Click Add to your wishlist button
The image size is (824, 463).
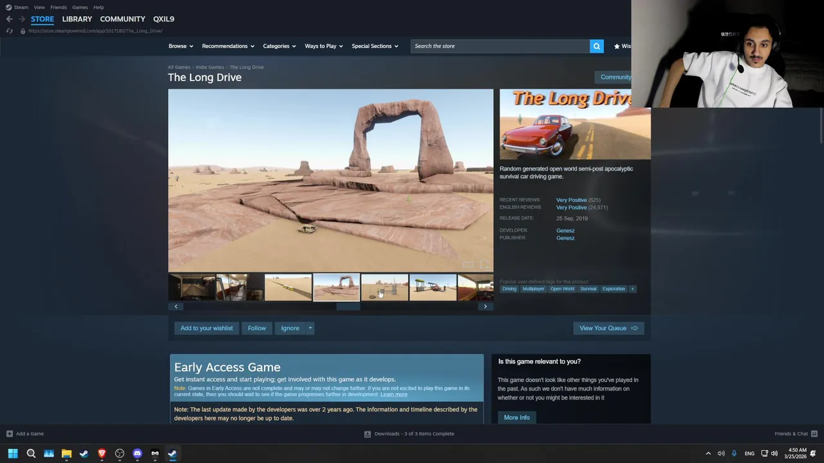[x=207, y=328]
